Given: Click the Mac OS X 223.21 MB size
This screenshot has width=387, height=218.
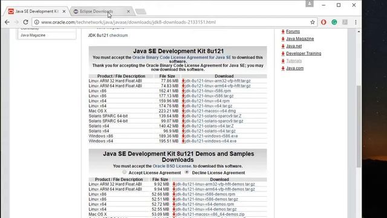Looking at the screenshot, I should click(168, 111).
